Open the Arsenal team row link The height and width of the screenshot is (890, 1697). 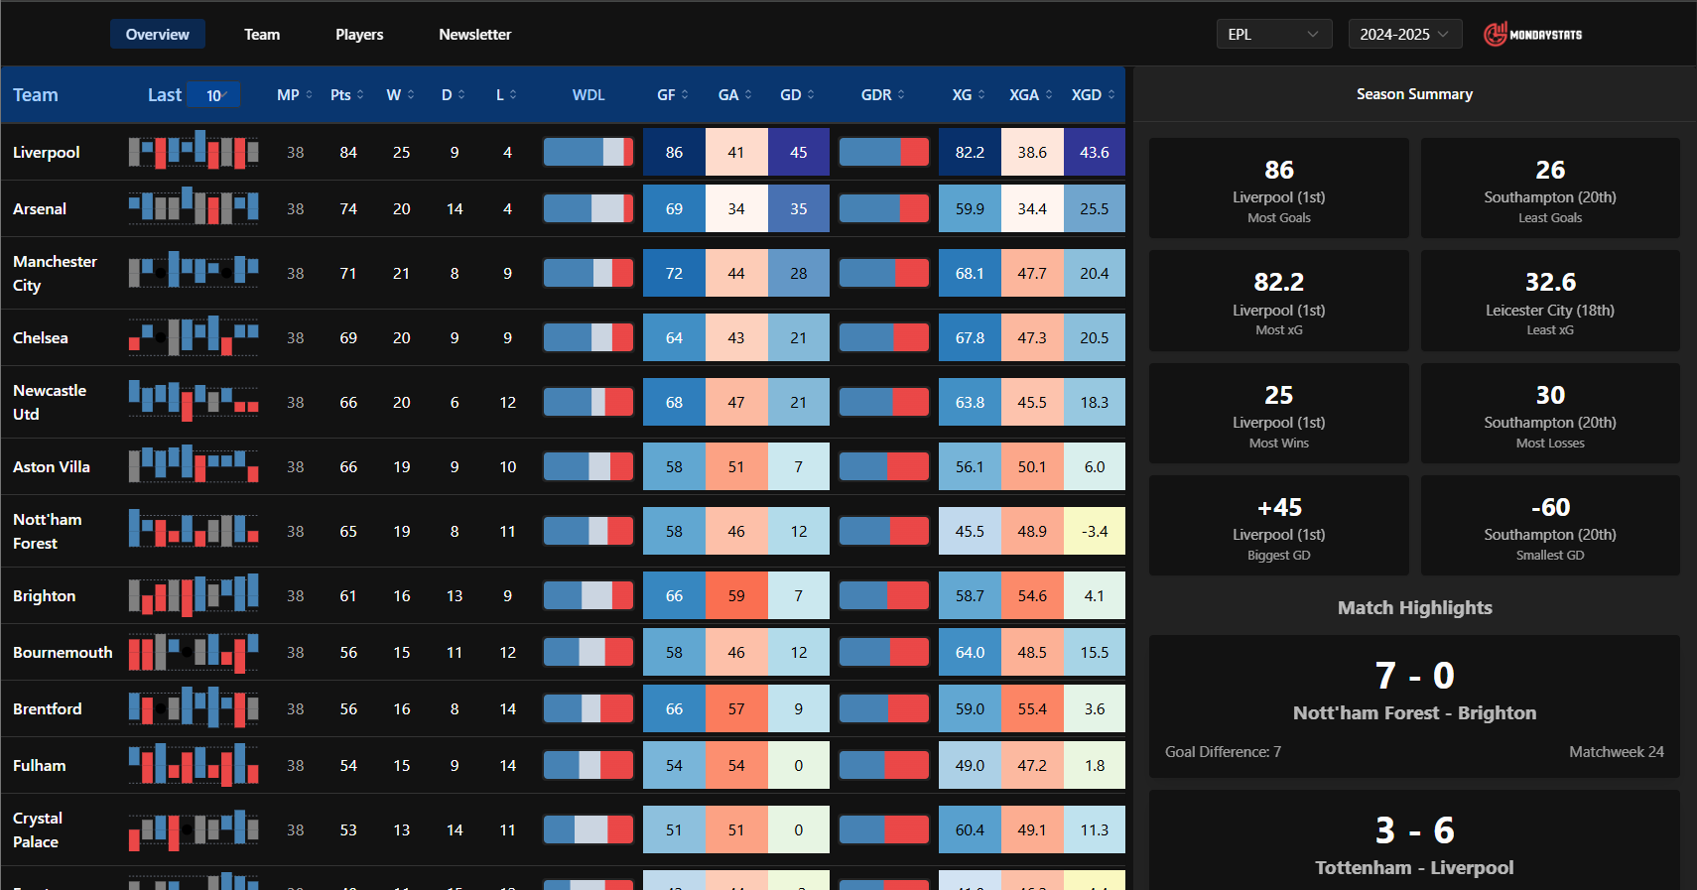(40, 209)
